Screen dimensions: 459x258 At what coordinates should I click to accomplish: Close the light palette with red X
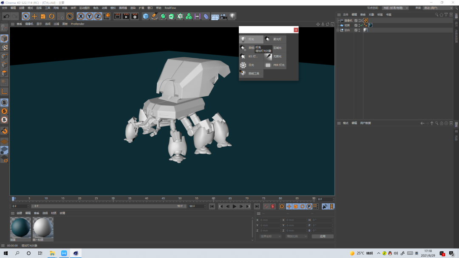click(296, 30)
